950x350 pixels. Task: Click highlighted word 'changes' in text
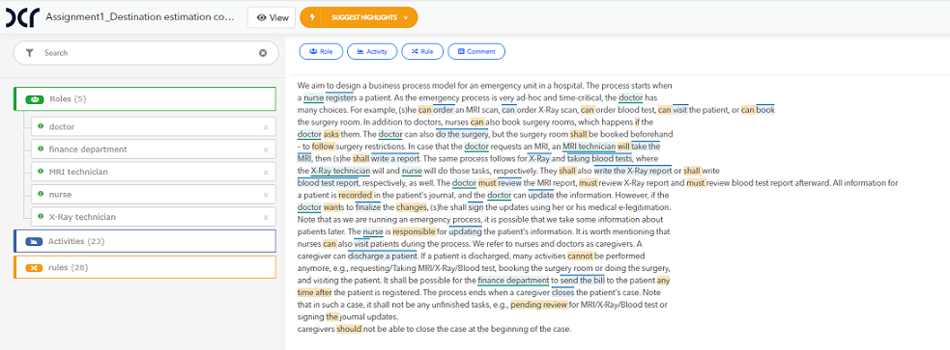412,207
